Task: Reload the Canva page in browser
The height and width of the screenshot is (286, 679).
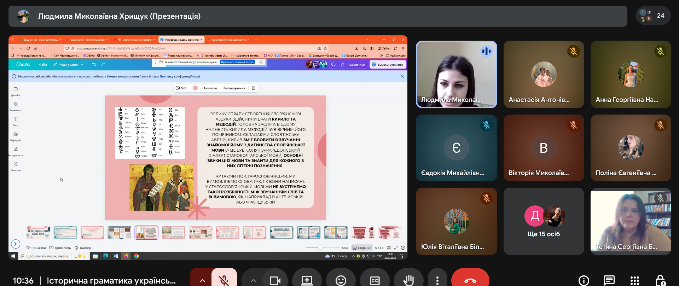Action: click(x=28, y=48)
